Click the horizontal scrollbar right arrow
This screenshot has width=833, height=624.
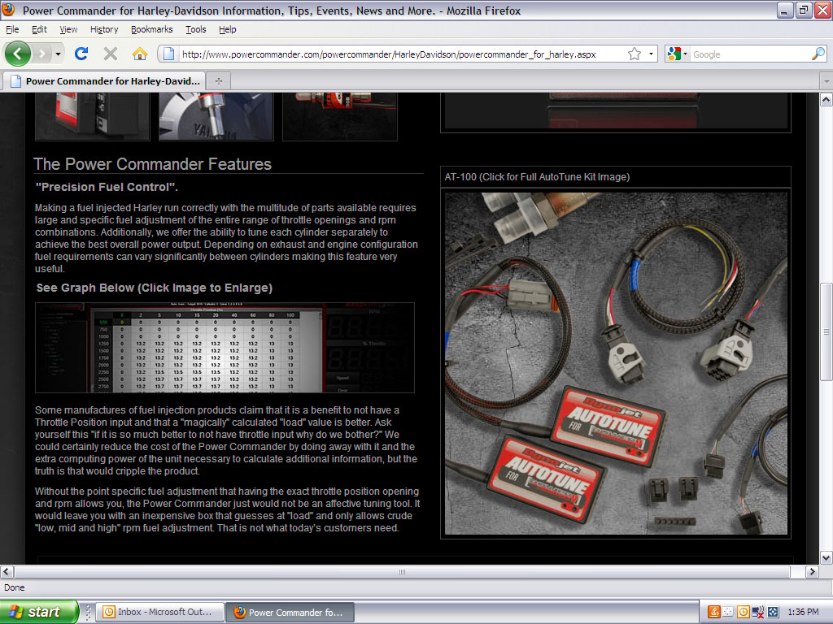click(x=812, y=571)
